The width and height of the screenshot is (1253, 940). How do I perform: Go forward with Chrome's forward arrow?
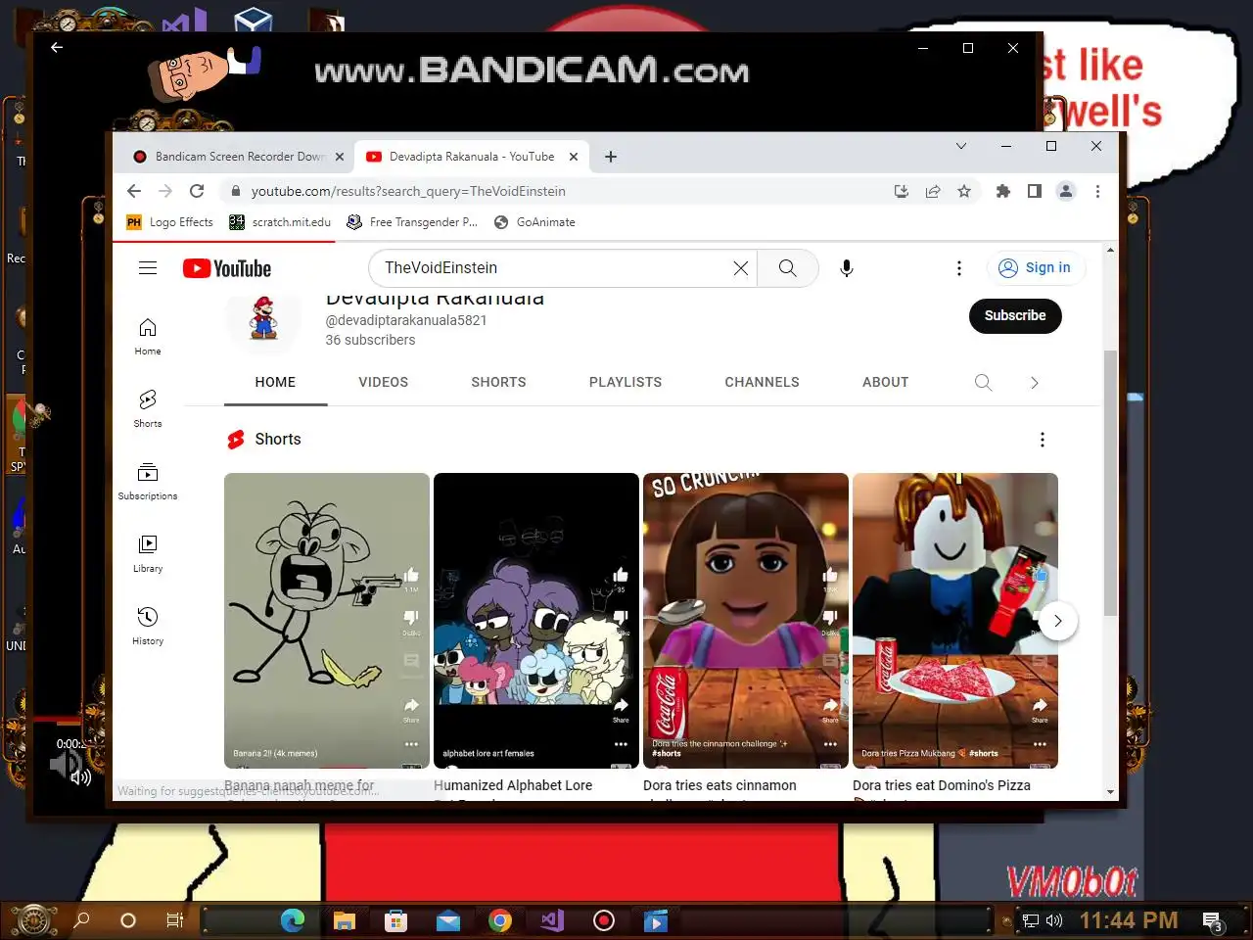click(165, 191)
